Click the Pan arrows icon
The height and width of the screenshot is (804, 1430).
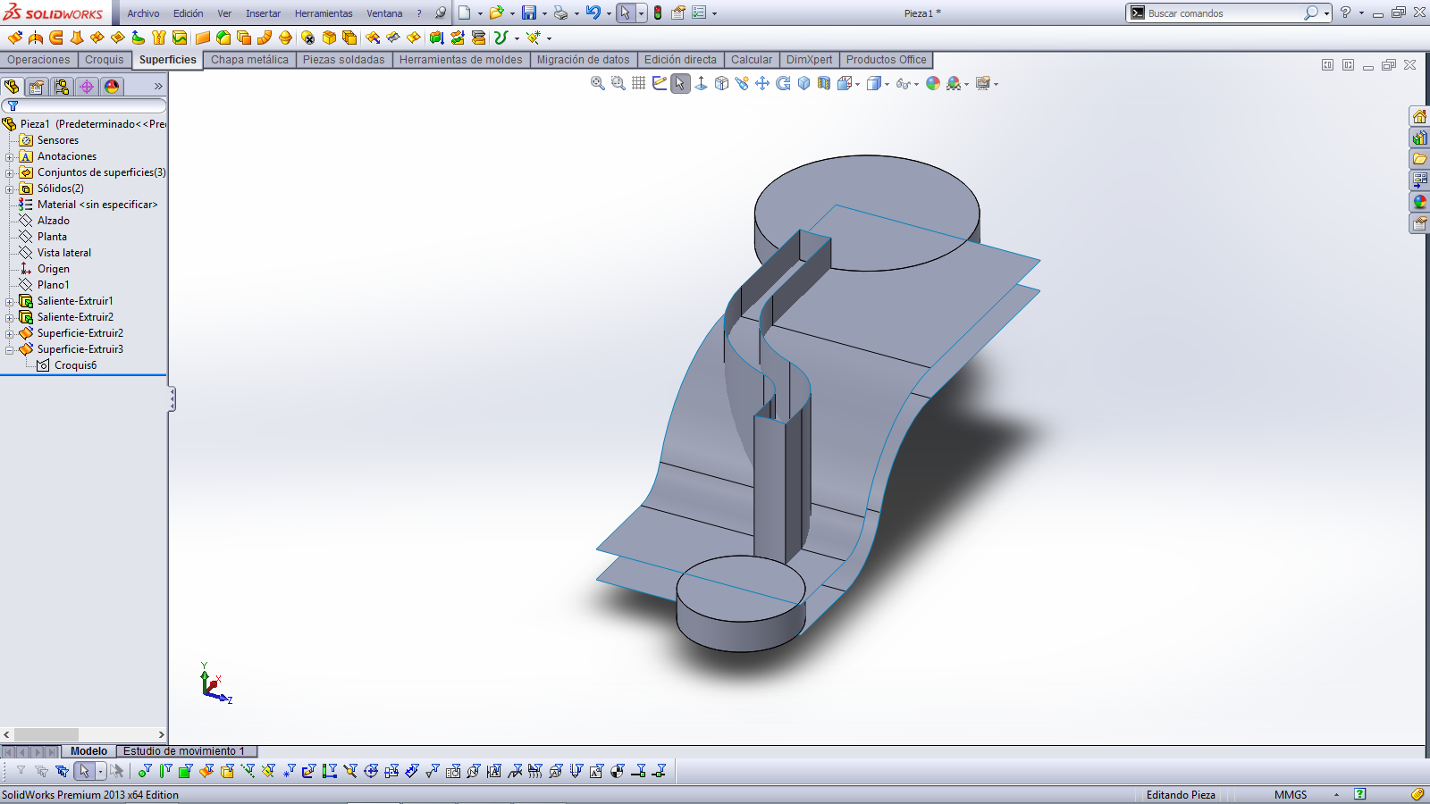(762, 83)
